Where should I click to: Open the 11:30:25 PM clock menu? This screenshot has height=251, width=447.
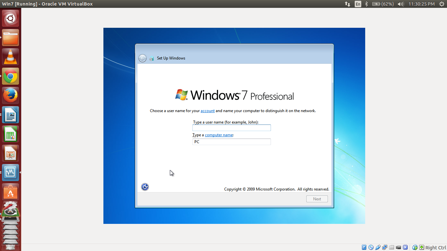(x=421, y=4)
